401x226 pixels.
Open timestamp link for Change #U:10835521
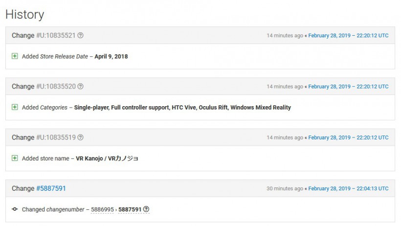(x=348, y=36)
